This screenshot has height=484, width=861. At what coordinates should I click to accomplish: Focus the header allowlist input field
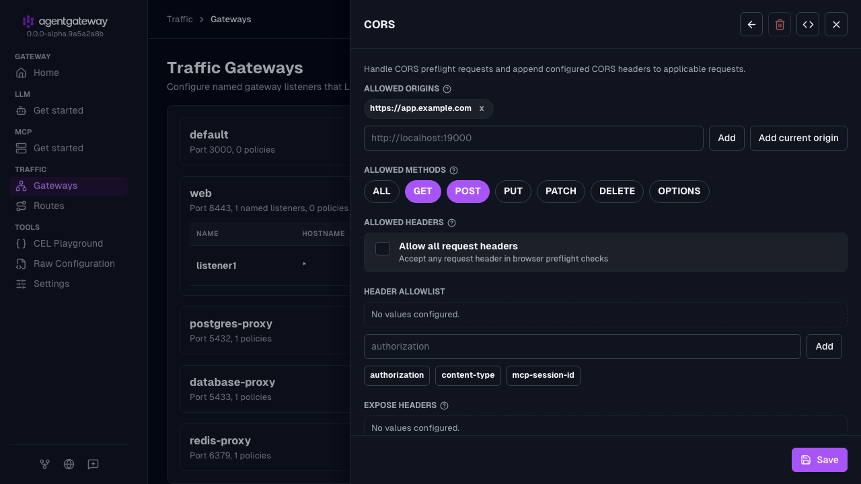coord(583,346)
